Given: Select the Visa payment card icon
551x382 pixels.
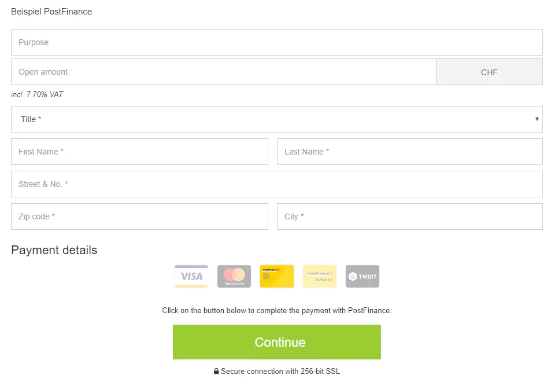Looking at the screenshot, I should pyautogui.click(x=191, y=276).
